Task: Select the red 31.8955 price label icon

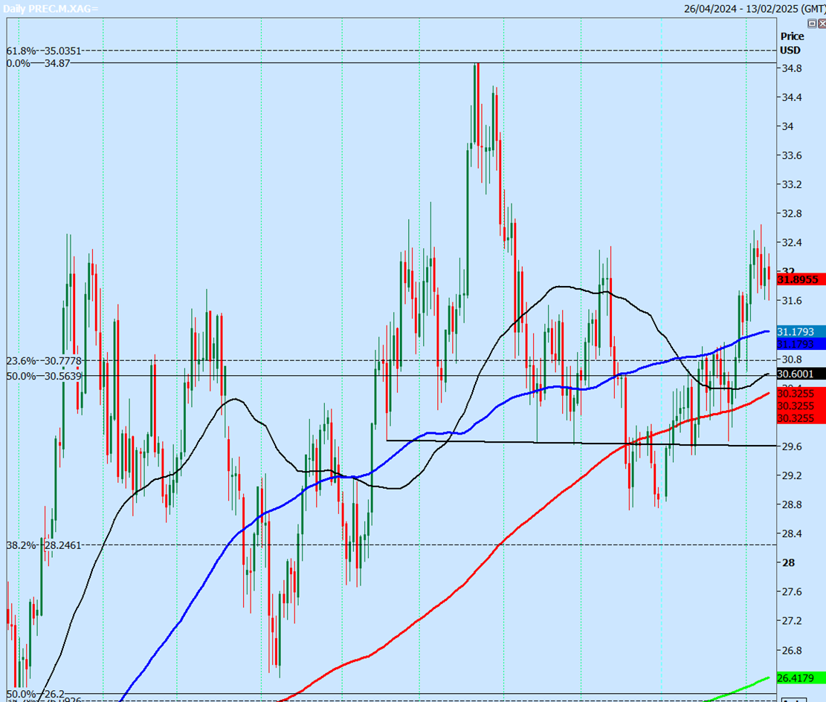Action: tap(798, 280)
